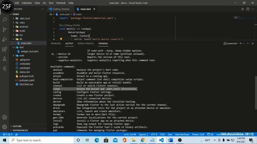Open the Search view in activity bar
Image resolution: width=257 pixels, height=144 pixels.
pyautogui.click(x=4, y=20)
